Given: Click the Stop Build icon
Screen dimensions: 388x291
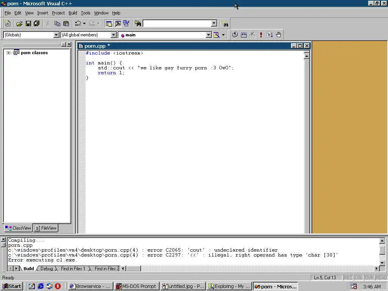Looking at the screenshot, I should tap(252, 35).
